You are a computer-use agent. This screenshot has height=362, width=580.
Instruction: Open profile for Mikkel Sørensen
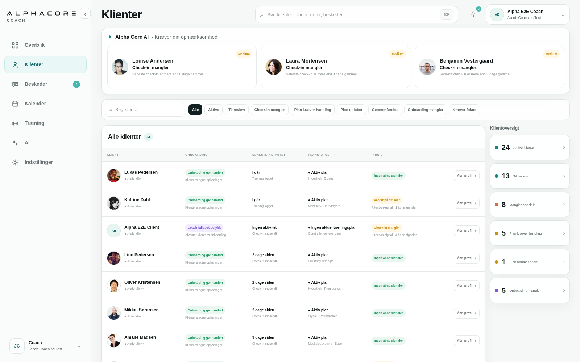tap(467, 313)
